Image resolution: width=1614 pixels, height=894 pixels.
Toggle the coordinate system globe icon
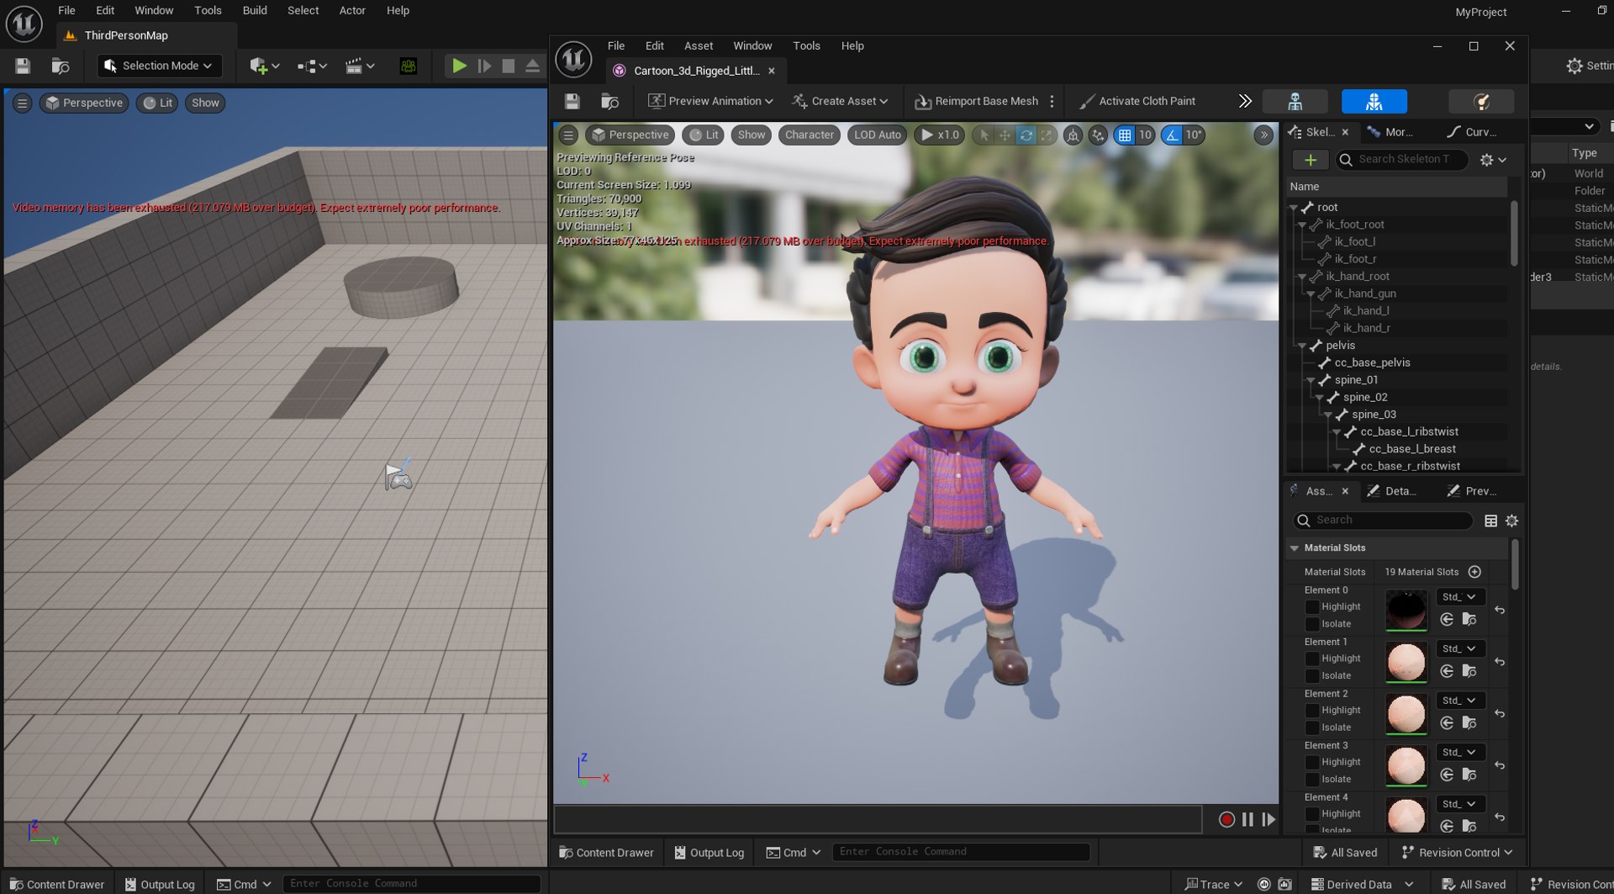pos(1073,135)
